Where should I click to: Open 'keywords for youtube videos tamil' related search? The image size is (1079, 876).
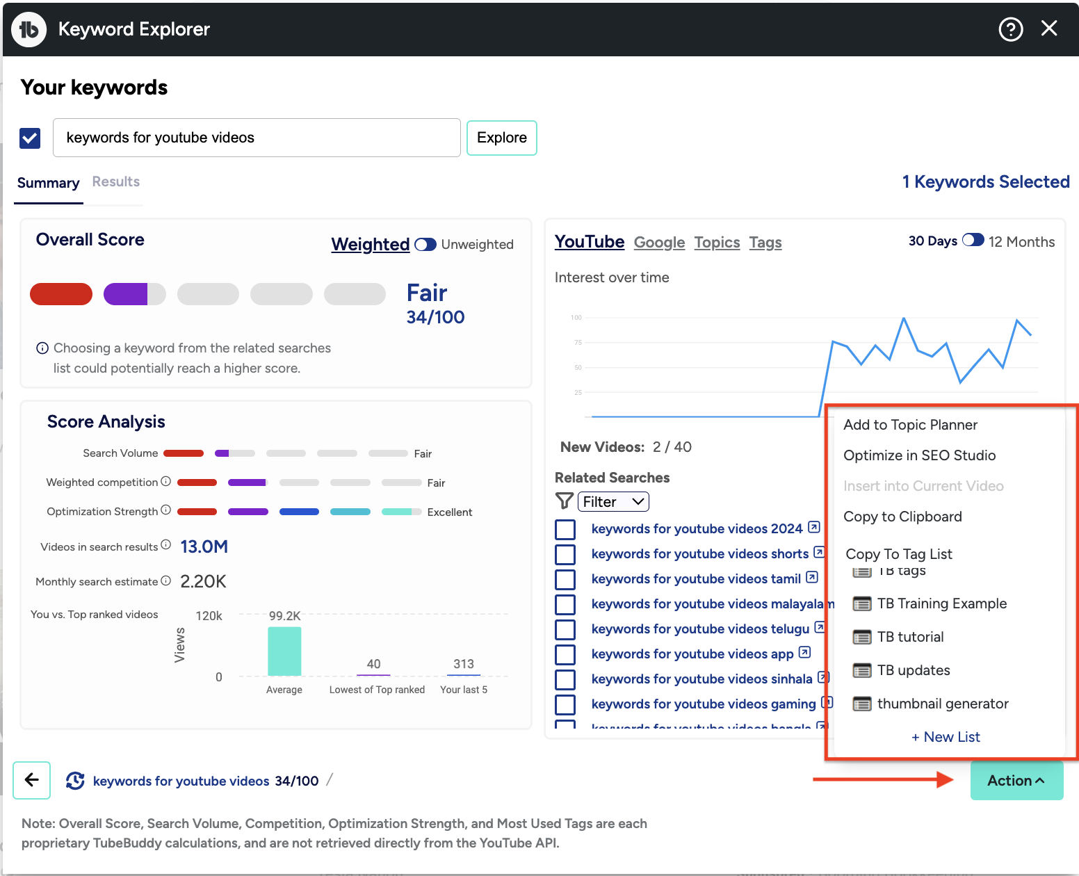(696, 579)
